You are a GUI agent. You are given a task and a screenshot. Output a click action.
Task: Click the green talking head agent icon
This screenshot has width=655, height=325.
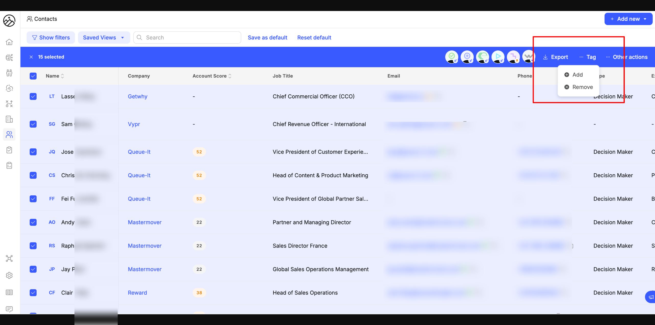482,57
